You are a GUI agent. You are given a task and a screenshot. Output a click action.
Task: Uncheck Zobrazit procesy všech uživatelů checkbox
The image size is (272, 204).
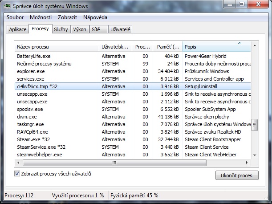[x=17, y=174]
